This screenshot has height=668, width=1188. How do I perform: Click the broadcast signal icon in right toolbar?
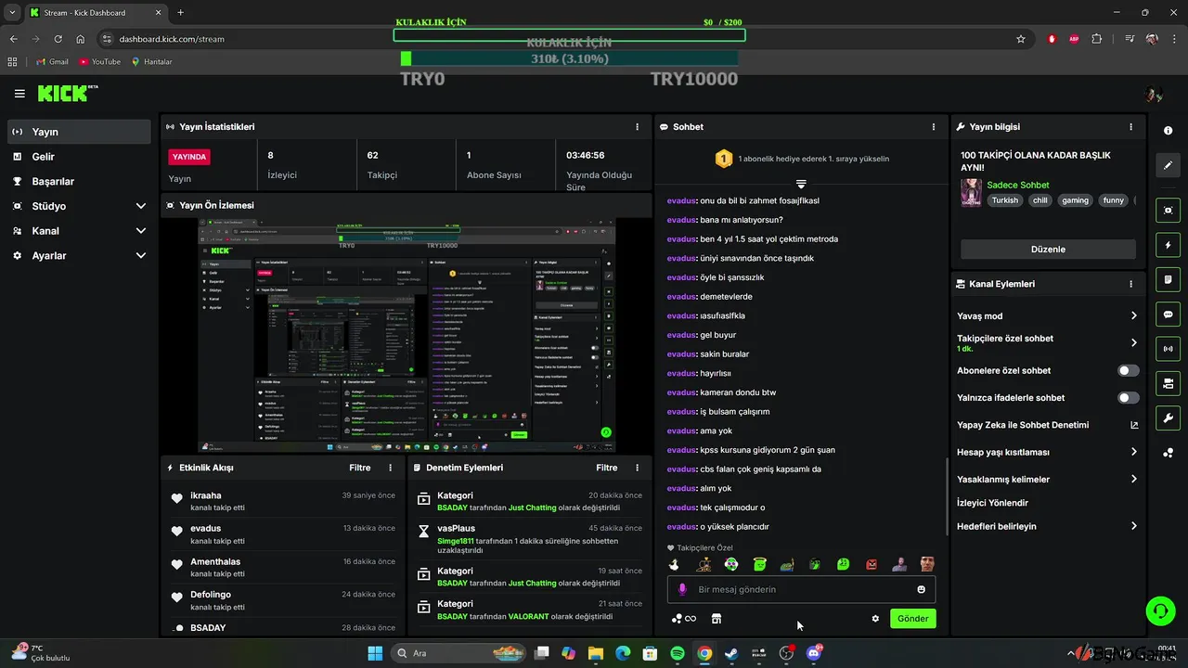pos(1168,349)
